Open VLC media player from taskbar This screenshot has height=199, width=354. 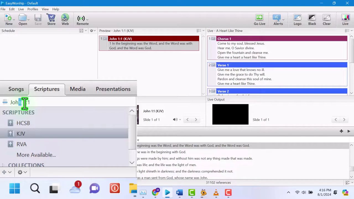tap(216, 192)
